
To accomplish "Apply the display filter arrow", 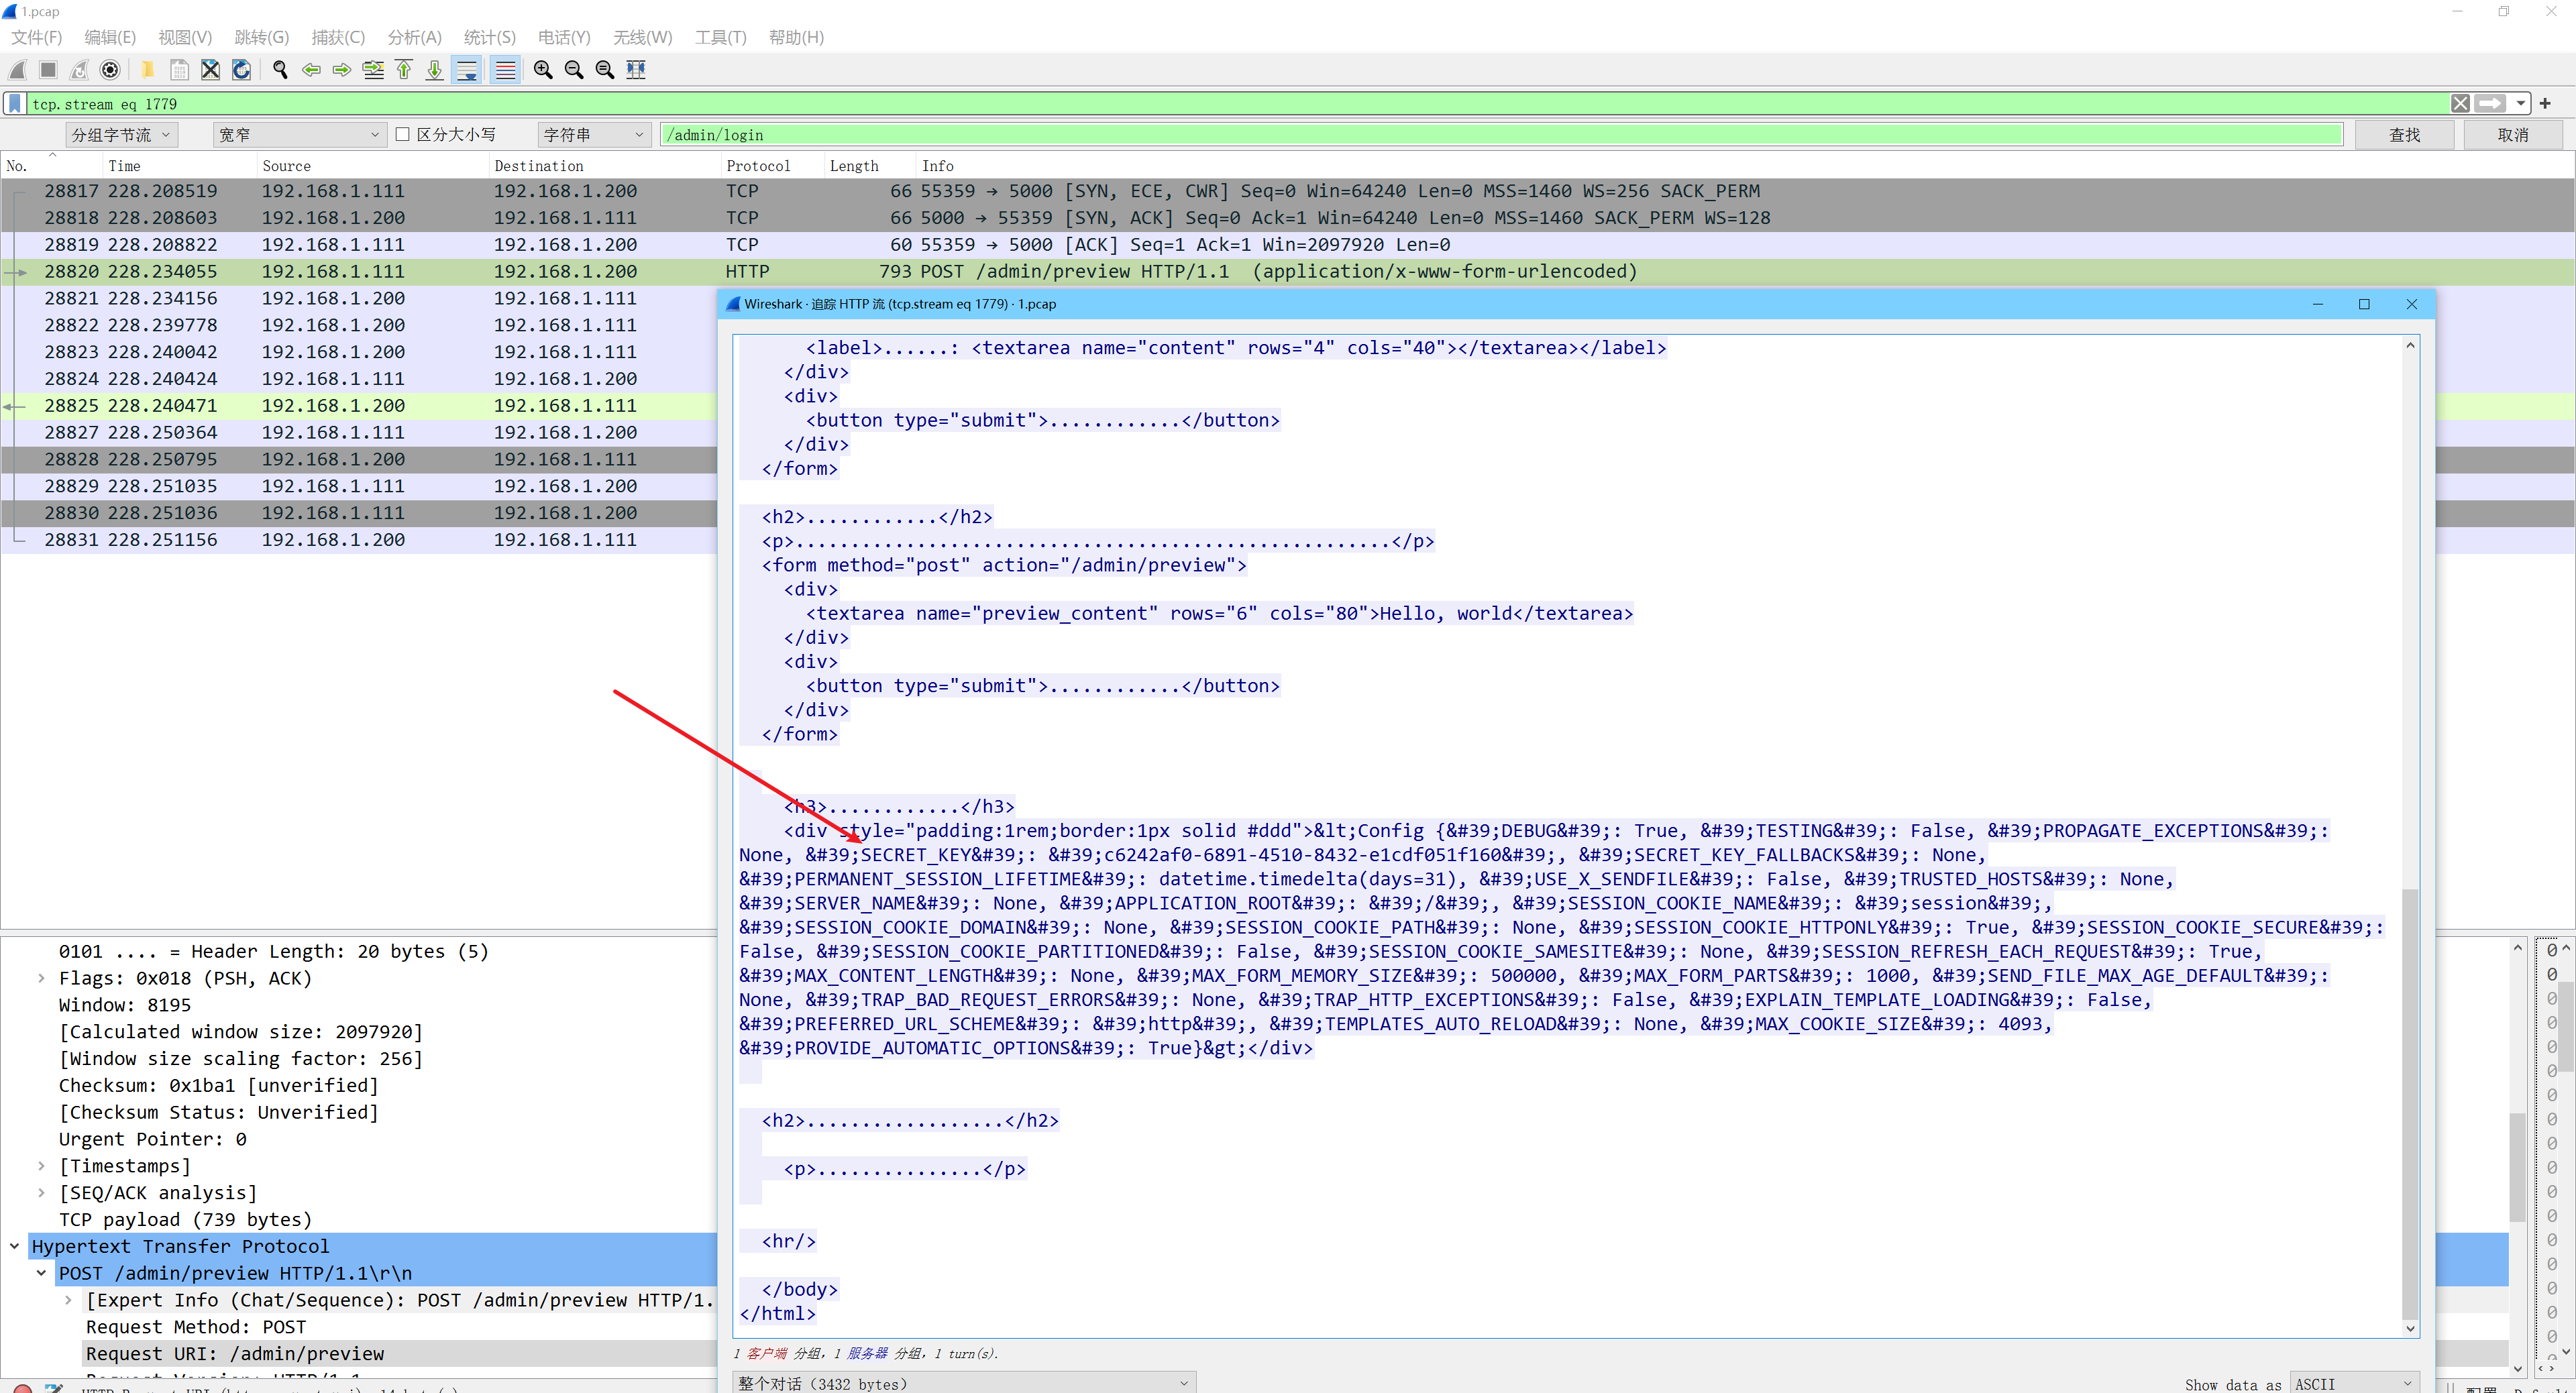I will 2490,103.
